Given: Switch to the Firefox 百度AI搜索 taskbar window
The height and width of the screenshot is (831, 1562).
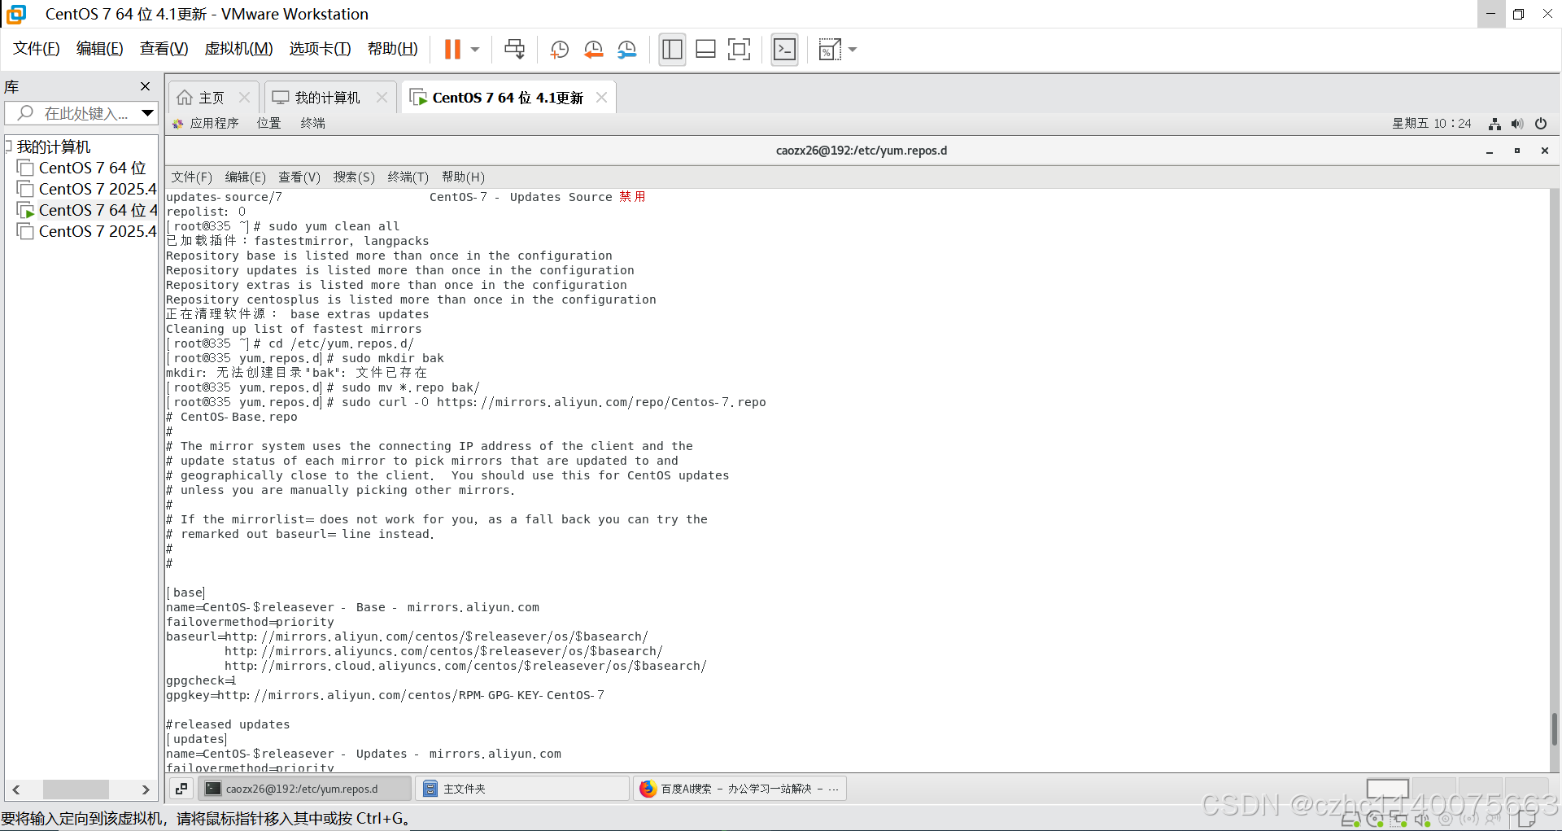Looking at the screenshot, I should (x=740, y=788).
